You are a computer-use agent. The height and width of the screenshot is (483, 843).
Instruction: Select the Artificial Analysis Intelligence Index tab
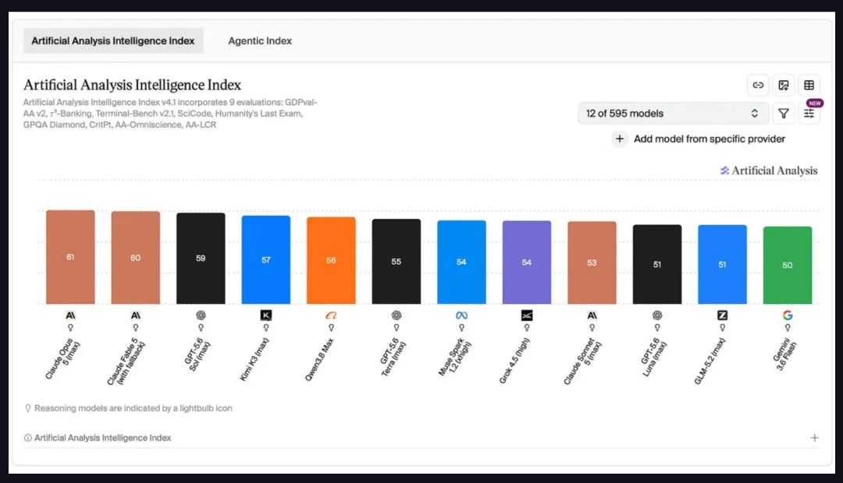click(113, 41)
